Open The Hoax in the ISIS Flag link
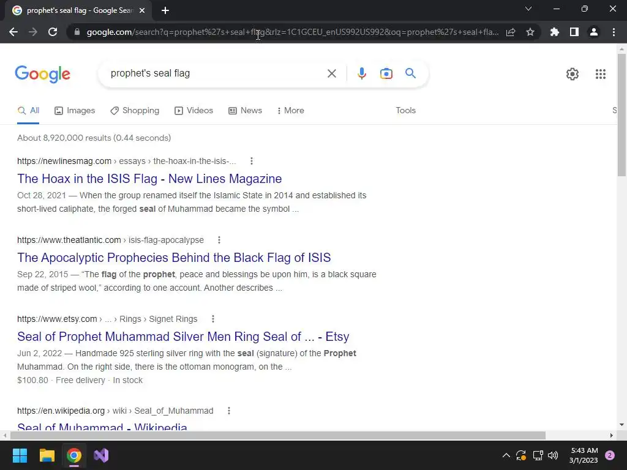Viewport: 627px width, 470px height. [149, 179]
